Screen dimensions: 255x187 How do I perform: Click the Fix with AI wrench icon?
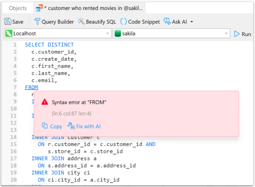click(x=71, y=126)
